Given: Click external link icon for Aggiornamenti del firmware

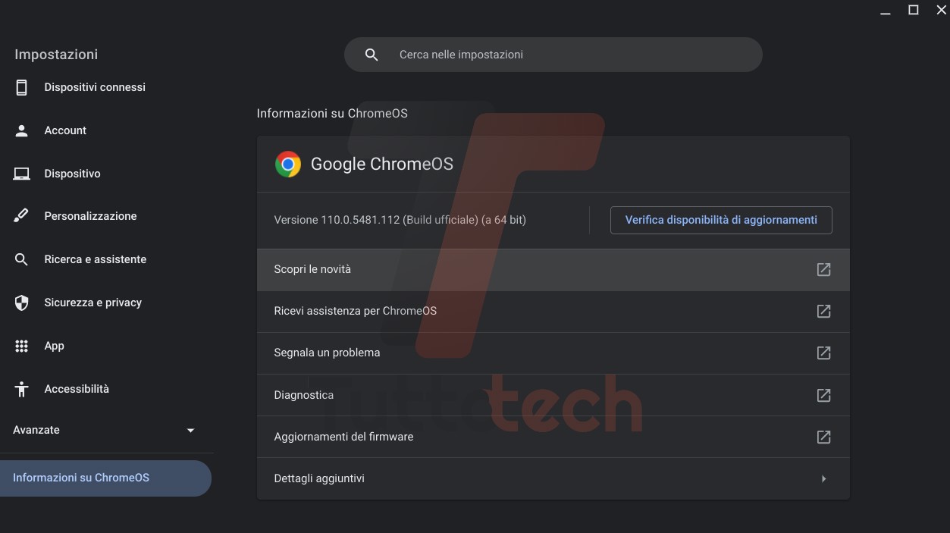Looking at the screenshot, I should tap(823, 437).
